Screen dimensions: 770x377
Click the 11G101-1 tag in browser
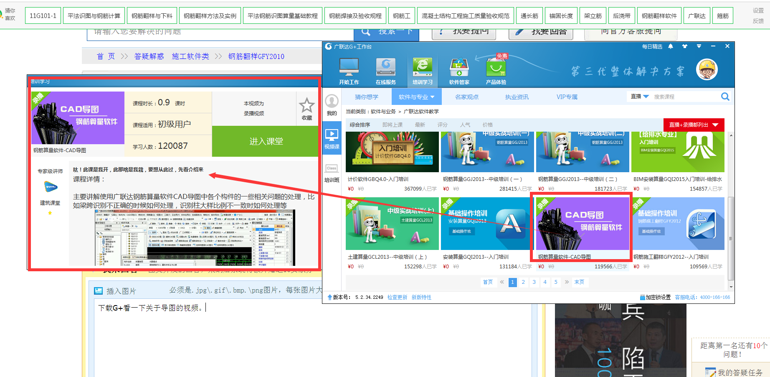pyautogui.click(x=43, y=16)
